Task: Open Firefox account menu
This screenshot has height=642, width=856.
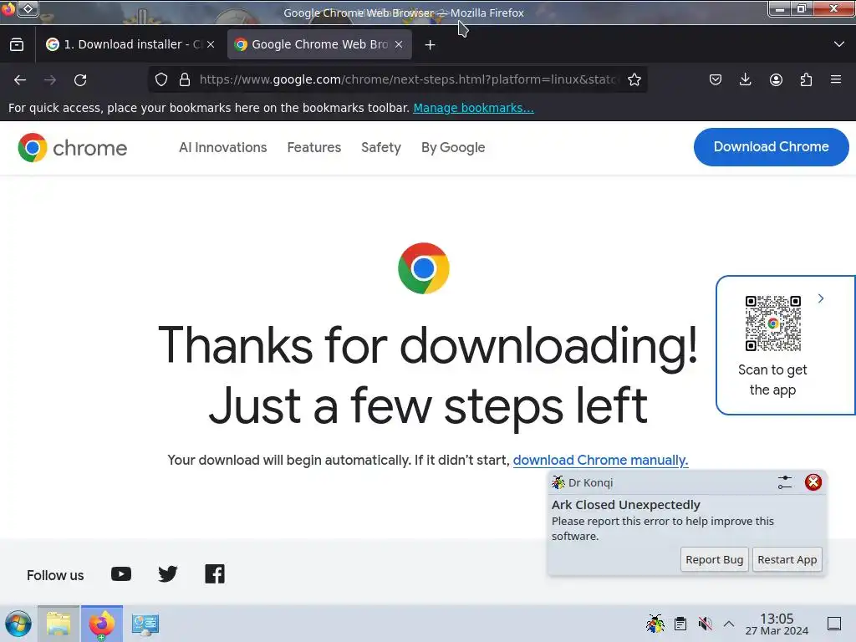Action: tap(776, 79)
